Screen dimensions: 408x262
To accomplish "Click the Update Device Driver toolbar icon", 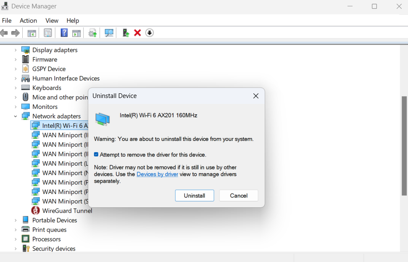I will coord(92,33).
